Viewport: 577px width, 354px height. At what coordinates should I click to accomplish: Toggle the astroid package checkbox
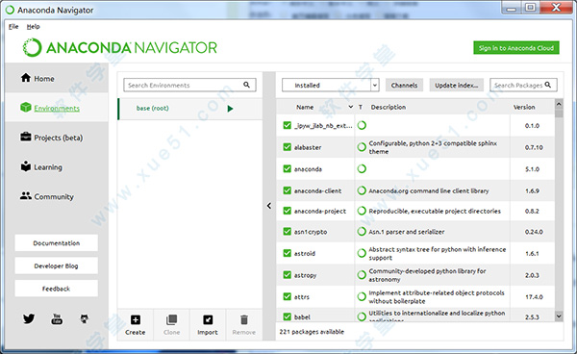point(287,253)
